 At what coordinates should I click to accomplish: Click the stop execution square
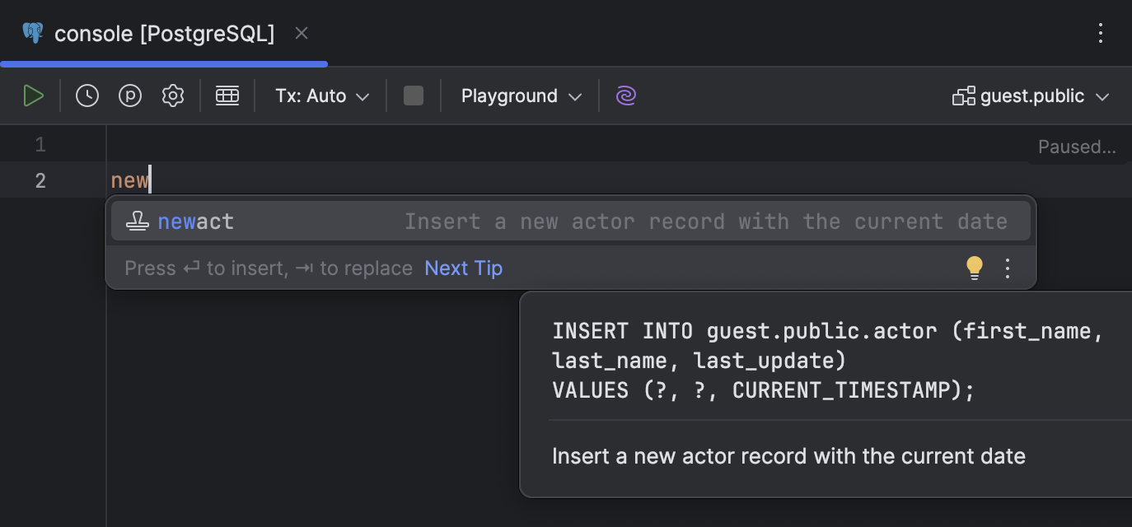(x=413, y=95)
